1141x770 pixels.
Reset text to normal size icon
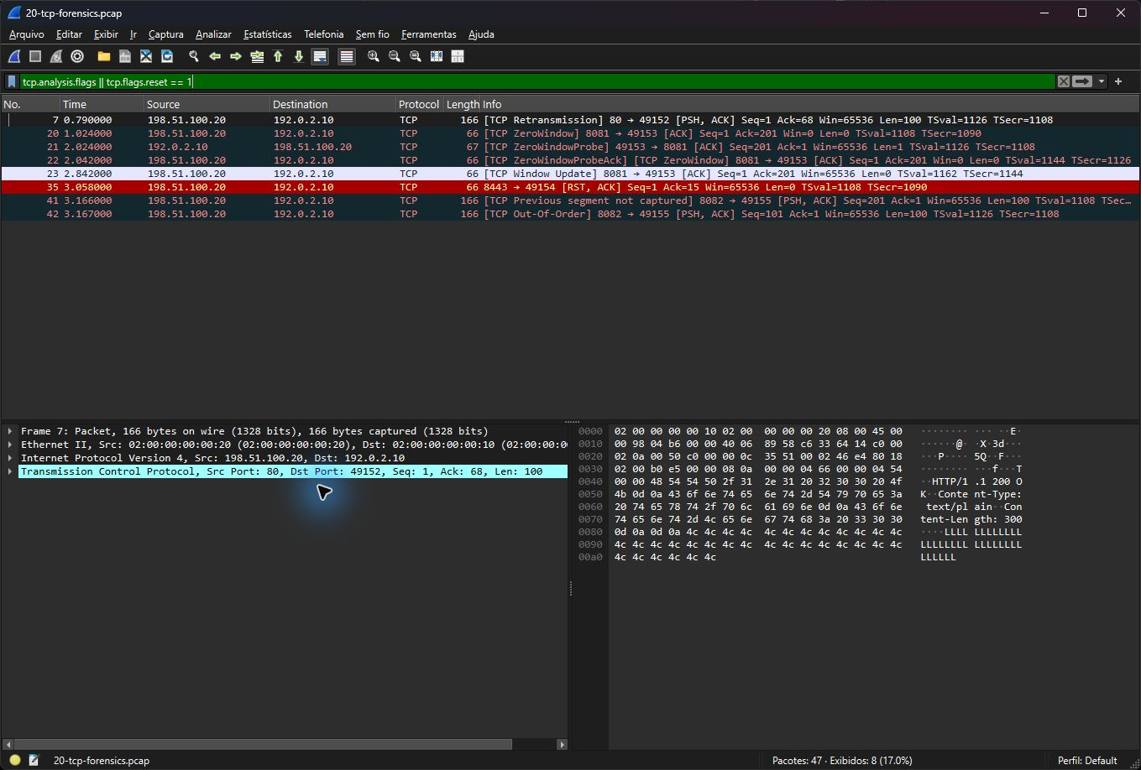tap(416, 56)
